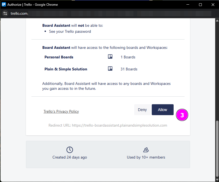Viewport: 219px width, 182px height.
Task: Click the '1 Boards' count
Action: [128, 57]
